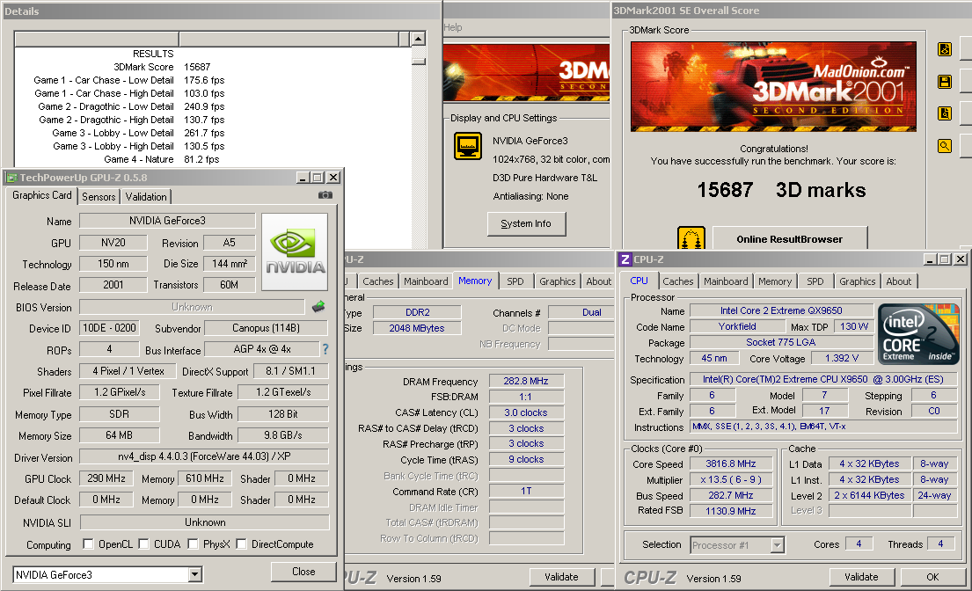The image size is (972, 591).
Task: Click the Specification field Core 2 Extreme X9650
Action: pyautogui.click(x=822, y=379)
